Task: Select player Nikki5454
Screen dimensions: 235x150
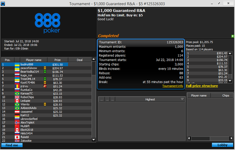Action: [x=46, y=133]
